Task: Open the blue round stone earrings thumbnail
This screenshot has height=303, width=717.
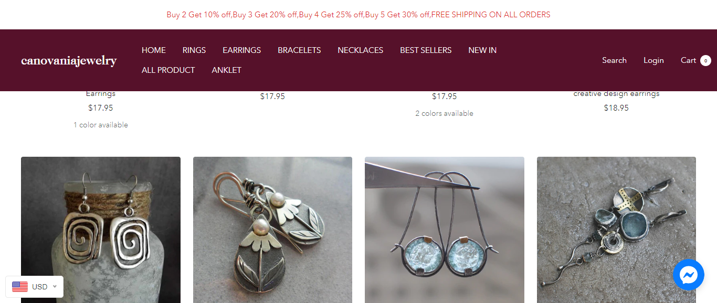Action: (x=445, y=230)
